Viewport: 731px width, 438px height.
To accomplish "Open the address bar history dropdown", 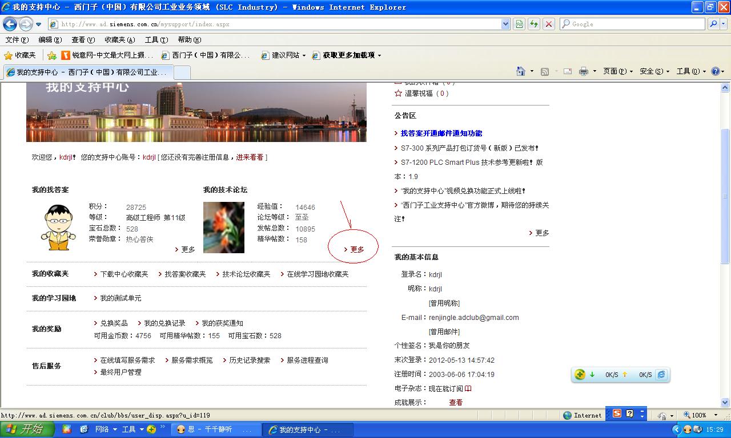I will (505, 24).
